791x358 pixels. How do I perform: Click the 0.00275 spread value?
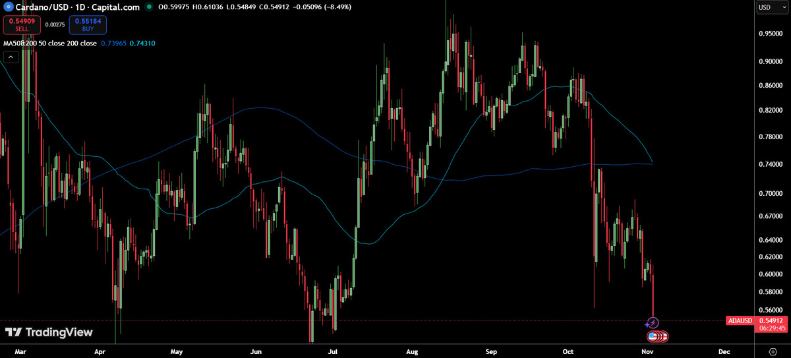(x=55, y=25)
